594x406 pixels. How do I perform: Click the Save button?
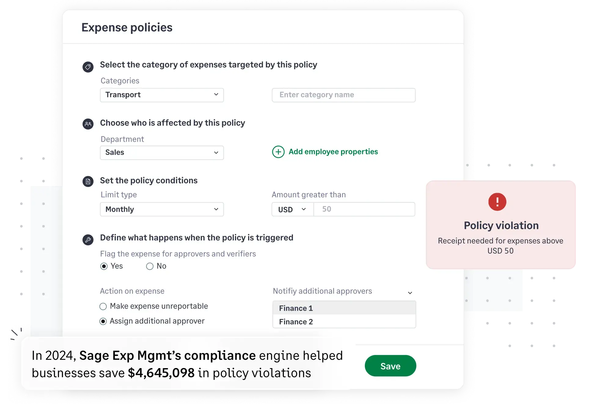click(x=390, y=366)
